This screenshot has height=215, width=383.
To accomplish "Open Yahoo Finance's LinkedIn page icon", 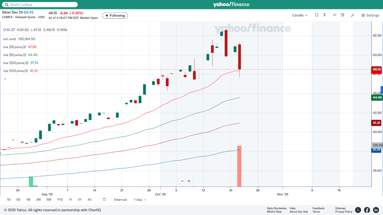I will [376, 210].
